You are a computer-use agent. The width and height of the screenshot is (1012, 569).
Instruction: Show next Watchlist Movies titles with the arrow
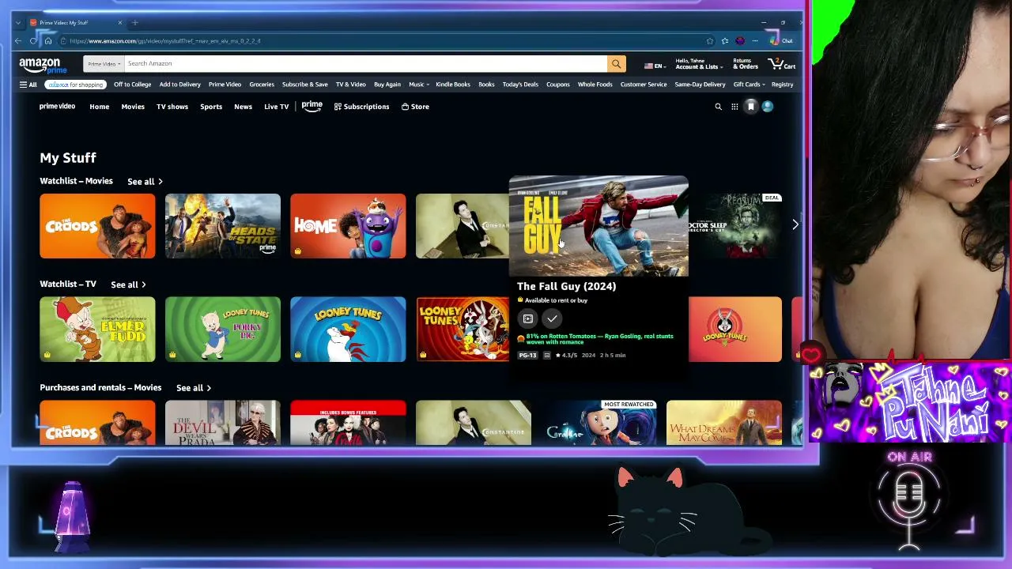795,225
